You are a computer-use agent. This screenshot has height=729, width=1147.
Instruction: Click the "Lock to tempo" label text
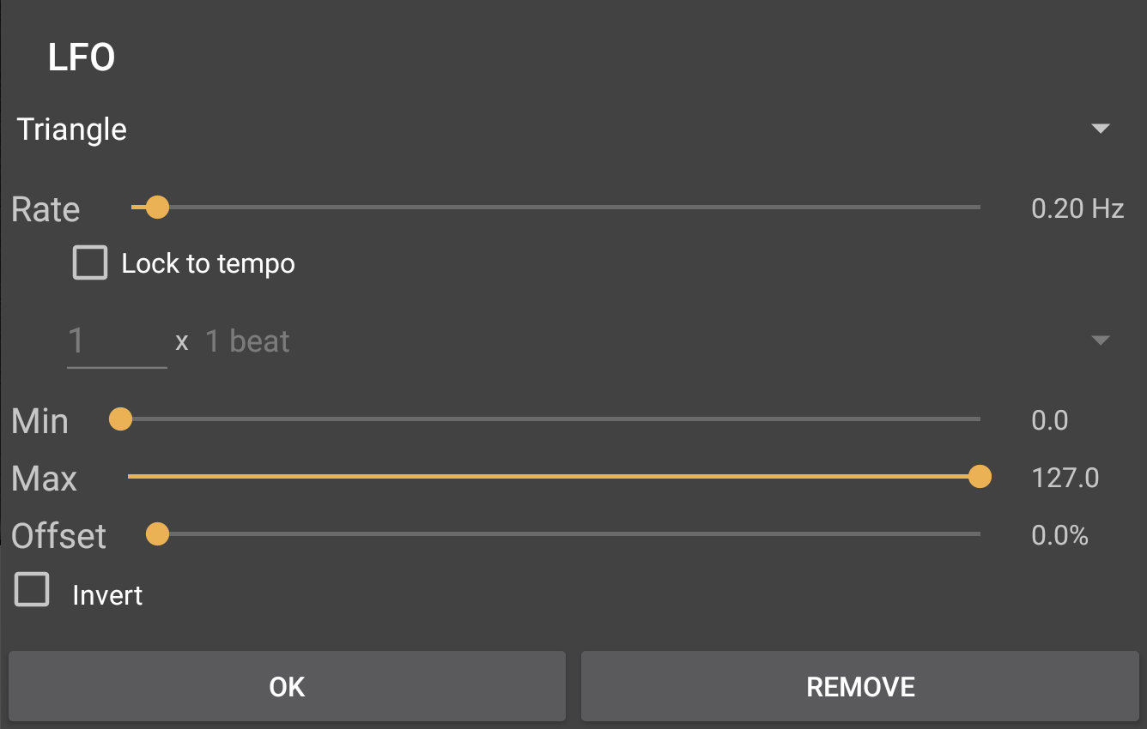point(208,264)
